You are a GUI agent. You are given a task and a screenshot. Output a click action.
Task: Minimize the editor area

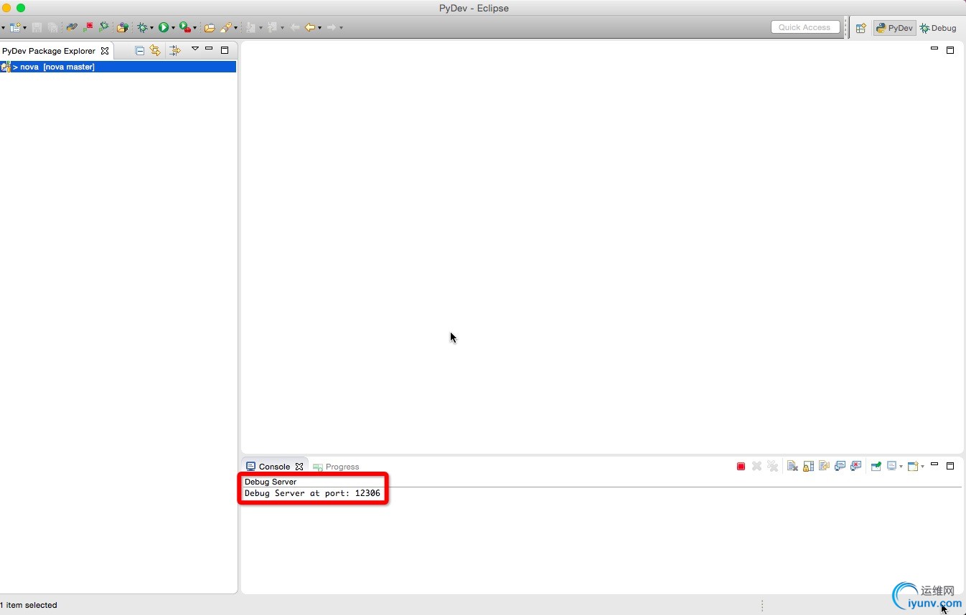[934, 49]
